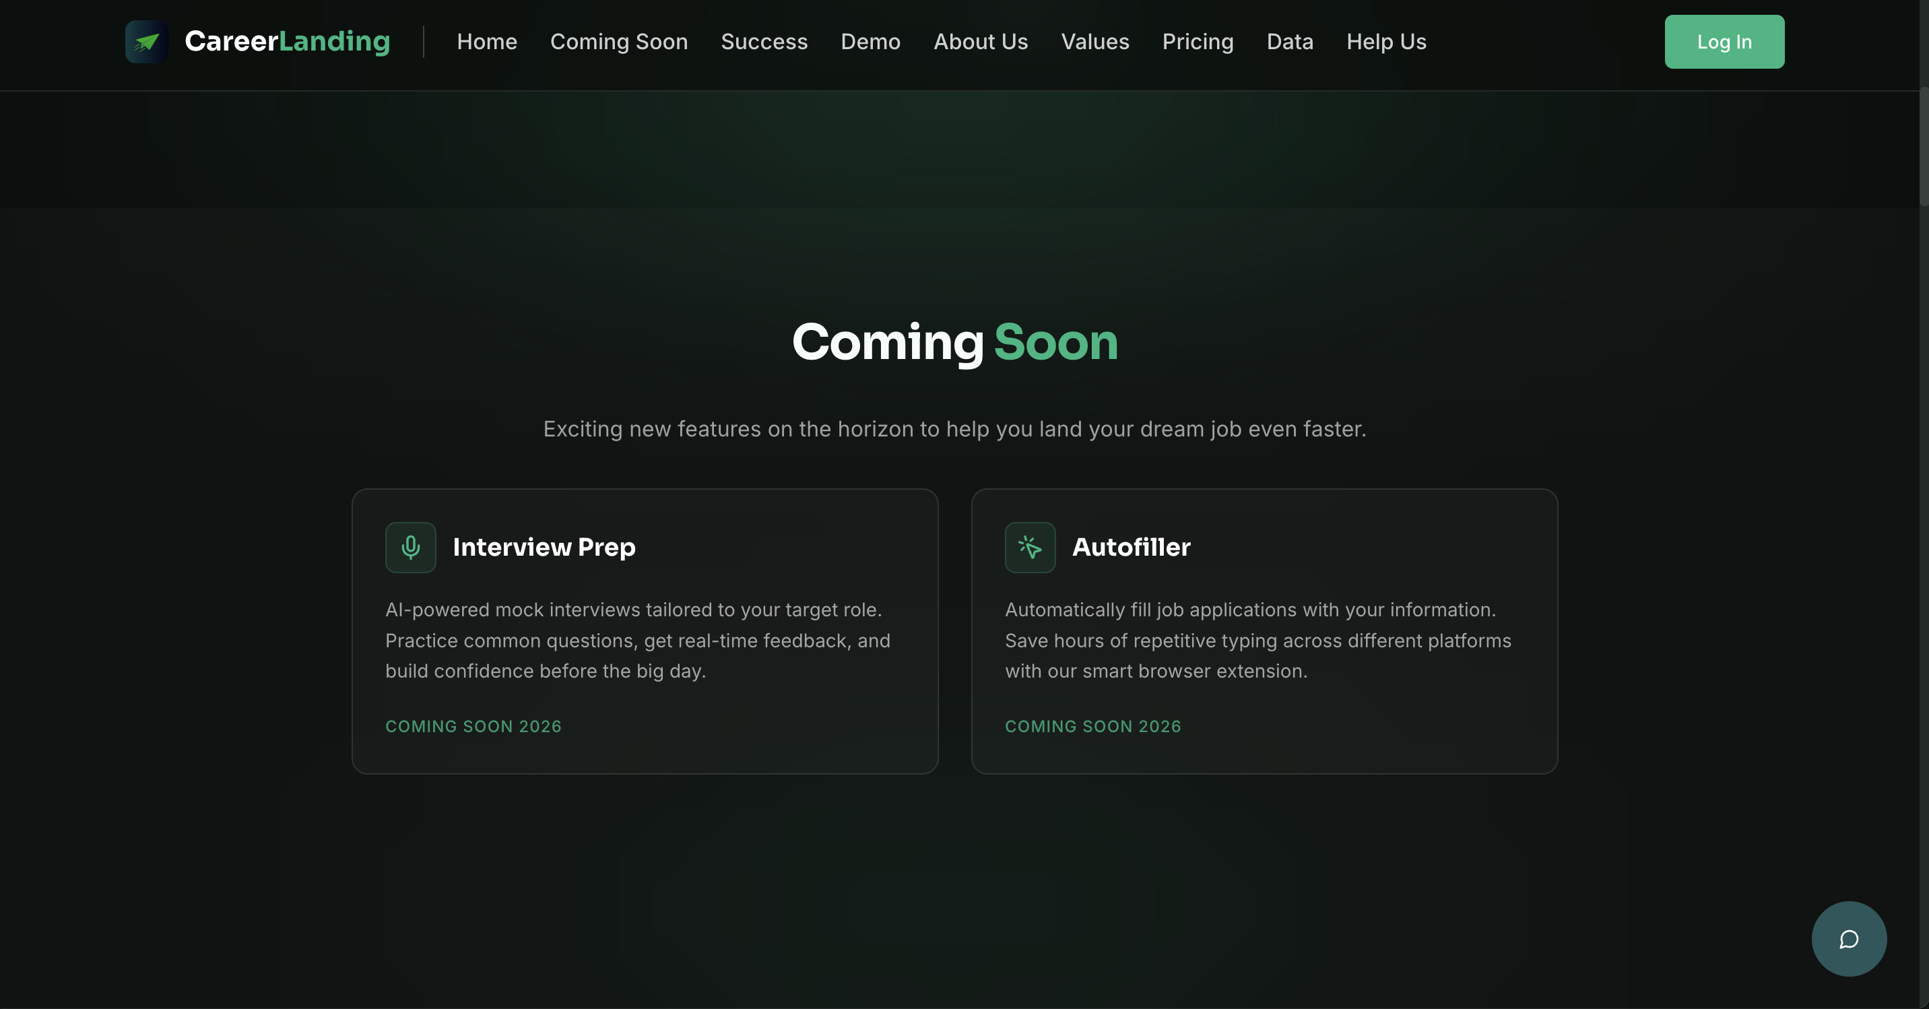This screenshot has width=1929, height=1009.
Task: Navigate to the Demo page
Action: click(870, 42)
